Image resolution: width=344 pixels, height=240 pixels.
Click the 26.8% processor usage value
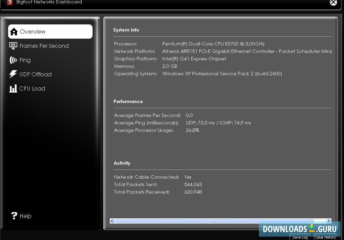point(193,130)
